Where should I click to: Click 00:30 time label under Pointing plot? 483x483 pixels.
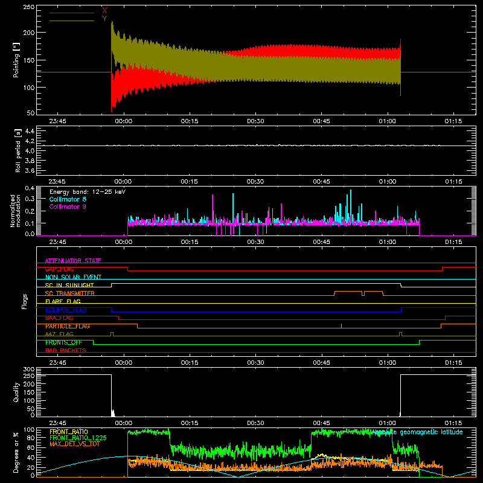coord(255,121)
